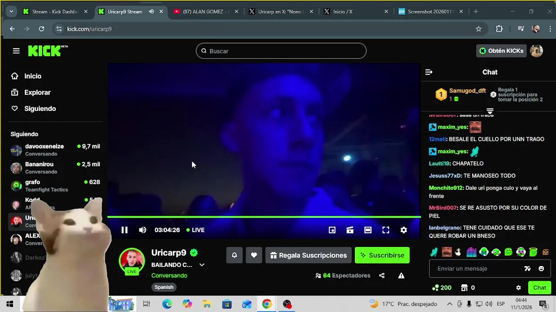Screen dimensions: 556x312
Task: Send message with green Chat button
Action: (x=539, y=288)
